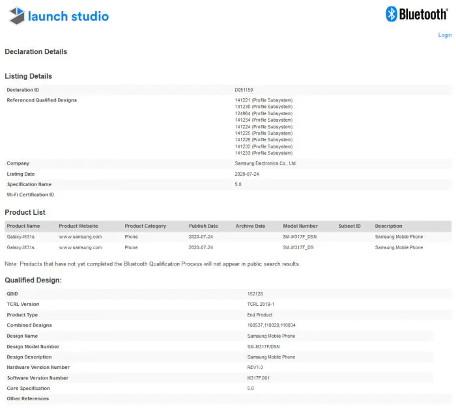This screenshot has width=456, height=408.
Task: Click the Bluetooth logo
Action: click(x=417, y=14)
